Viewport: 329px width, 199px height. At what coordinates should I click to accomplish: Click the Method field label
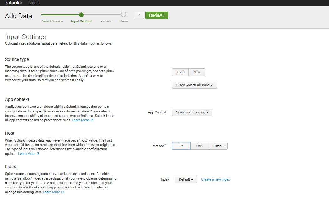pyautogui.click(x=158, y=146)
